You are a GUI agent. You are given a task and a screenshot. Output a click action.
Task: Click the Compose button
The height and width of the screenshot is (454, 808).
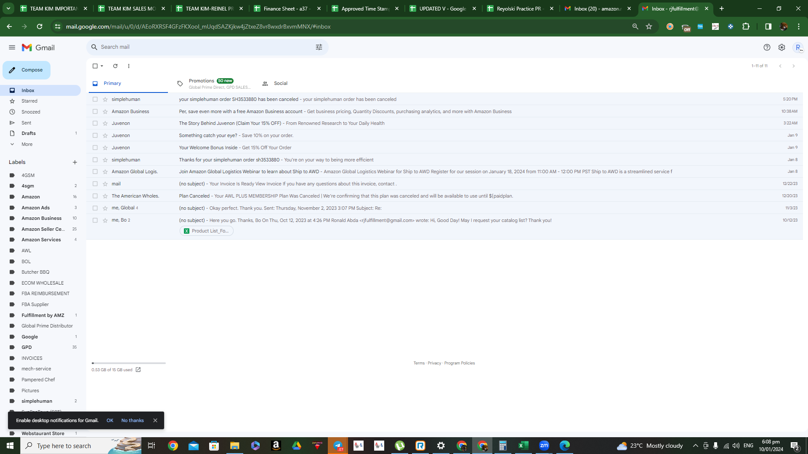(27, 70)
